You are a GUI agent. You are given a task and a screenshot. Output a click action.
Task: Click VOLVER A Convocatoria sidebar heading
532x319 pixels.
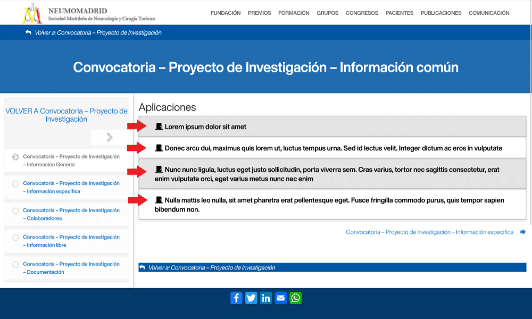click(66, 115)
